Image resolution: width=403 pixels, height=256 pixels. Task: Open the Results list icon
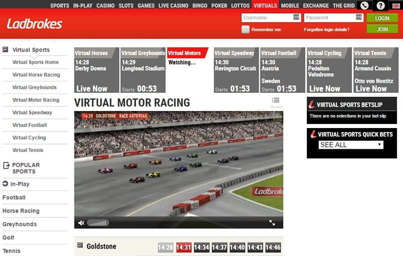click(x=276, y=100)
